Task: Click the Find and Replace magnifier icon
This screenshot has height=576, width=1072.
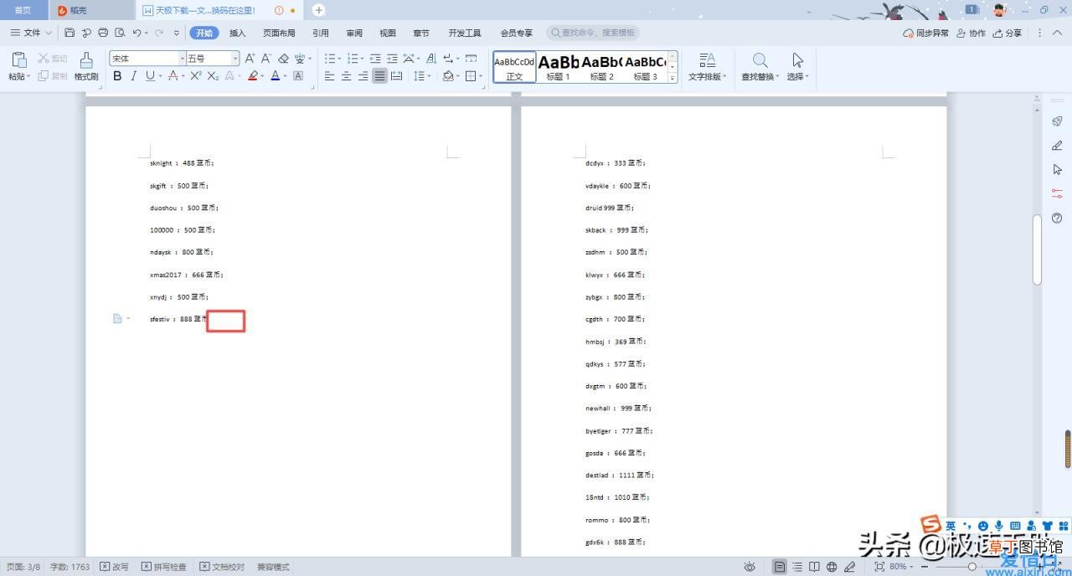Action: click(760, 60)
